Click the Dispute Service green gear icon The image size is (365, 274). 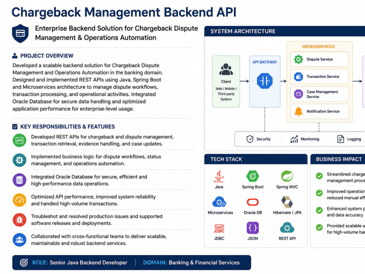[299, 59]
